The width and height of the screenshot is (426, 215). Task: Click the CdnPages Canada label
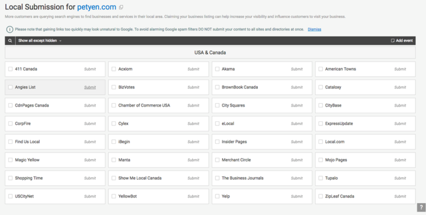point(32,105)
